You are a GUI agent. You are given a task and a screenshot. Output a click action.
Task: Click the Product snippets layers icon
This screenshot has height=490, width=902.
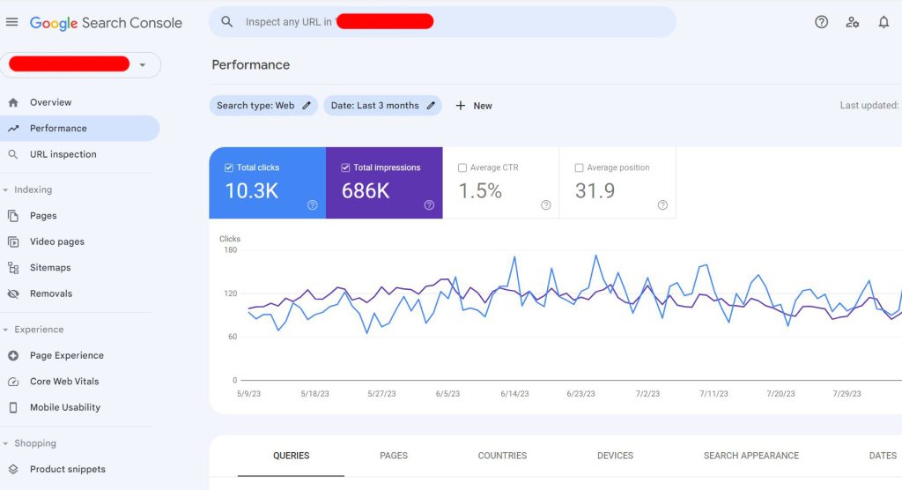(x=13, y=469)
